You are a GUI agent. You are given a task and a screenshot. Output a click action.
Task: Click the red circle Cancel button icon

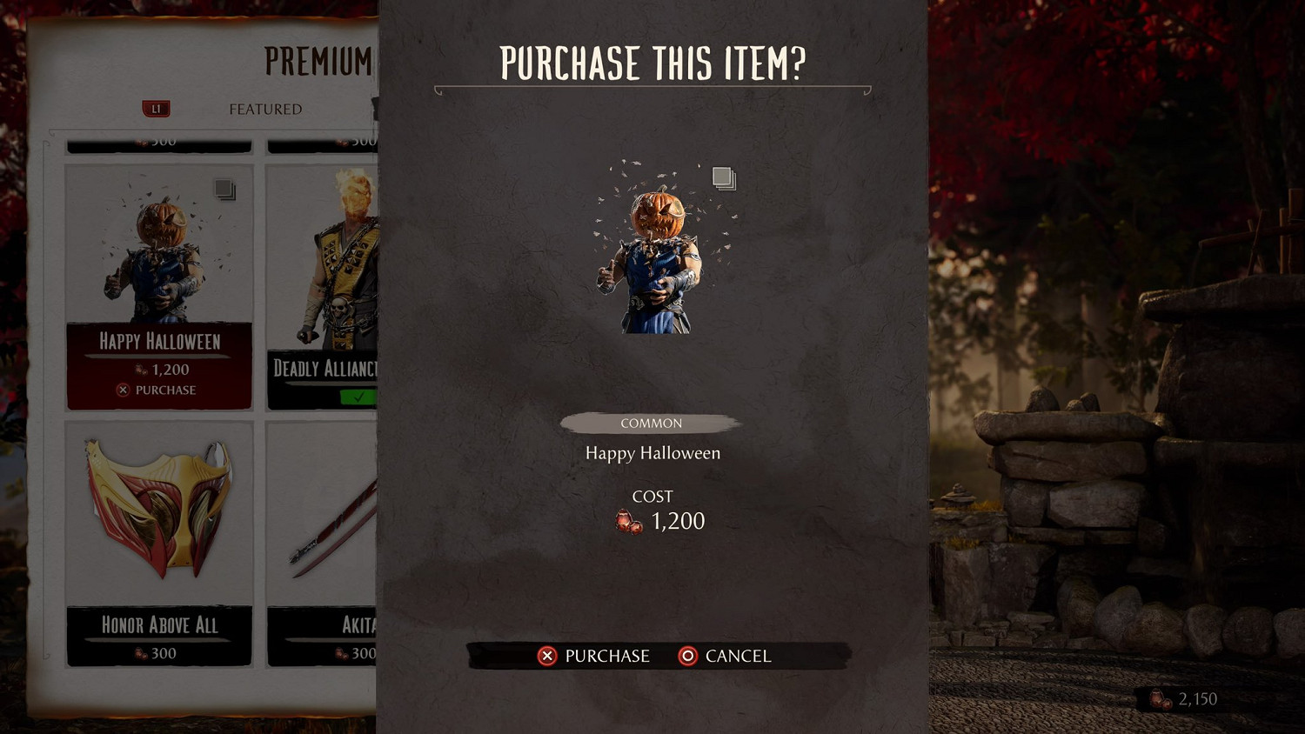[x=687, y=656]
